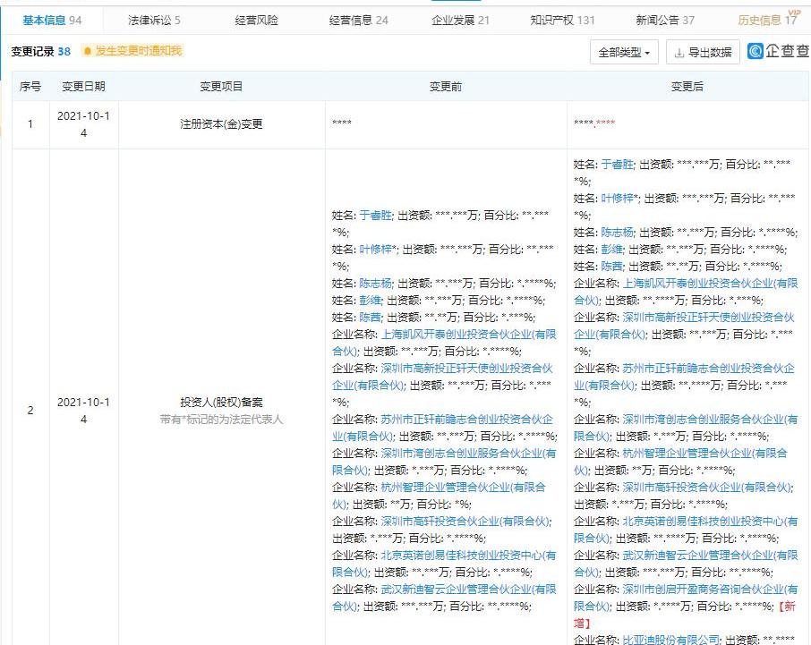811x645 pixels.
Task: Click the 变更日期 column header
Action: pos(83,86)
